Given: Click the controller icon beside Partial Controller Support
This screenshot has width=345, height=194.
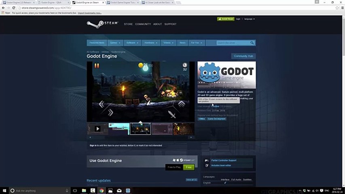Looking at the screenshot, I should coord(207,160).
